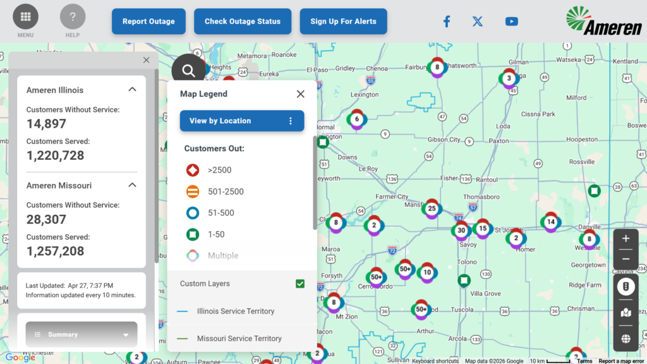Open Ameren's Facebook page icon
This screenshot has height=364, width=647.
point(447,21)
